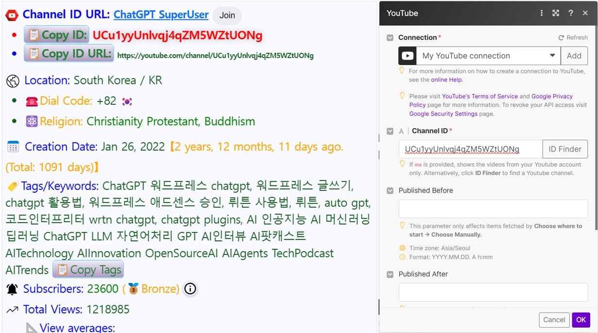The height and width of the screenshot is (333, 598).
Task: Toggle the Channel ID section checkbox
Action: pos(390,131)
